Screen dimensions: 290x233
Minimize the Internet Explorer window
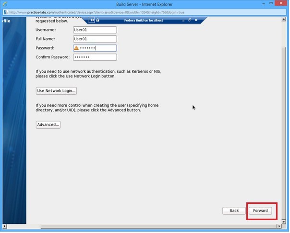(264, 4)
